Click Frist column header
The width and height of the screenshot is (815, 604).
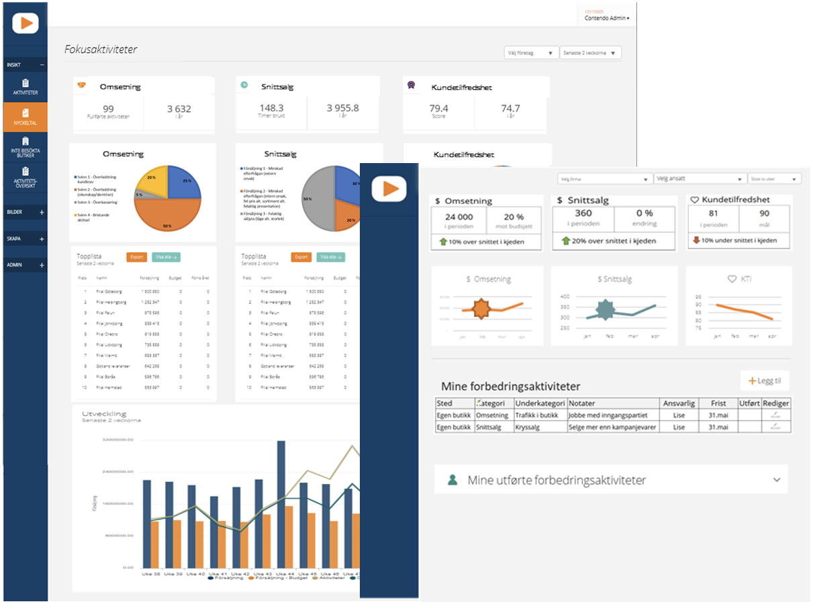click(x=718, y=403)
